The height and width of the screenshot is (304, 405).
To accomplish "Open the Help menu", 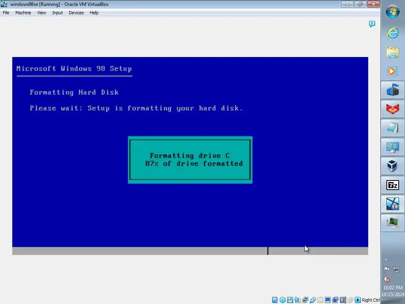I will click(94, 13).
